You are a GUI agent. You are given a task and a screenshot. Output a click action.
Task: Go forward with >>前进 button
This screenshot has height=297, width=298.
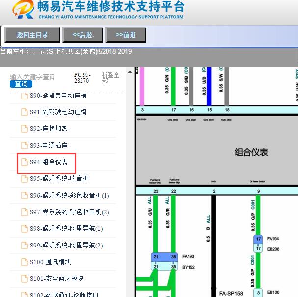click(x=126, y=35)
